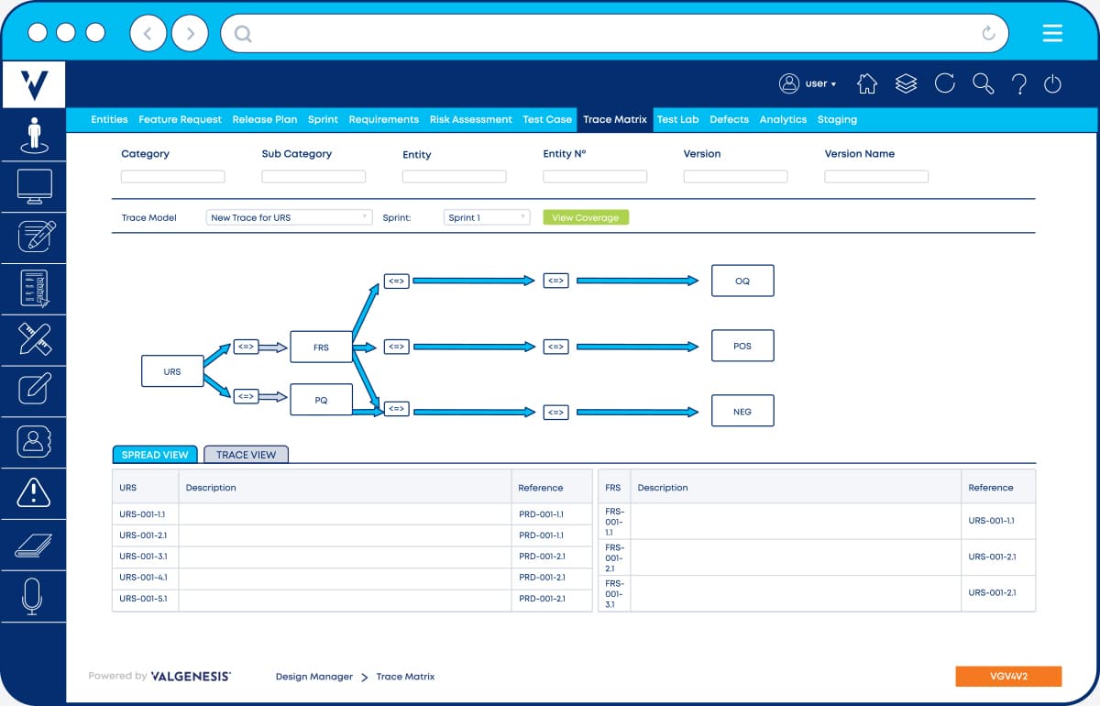1100x706 pixels.
Task: Open the warning triangle sidebar icon
Action: (34, 492)
